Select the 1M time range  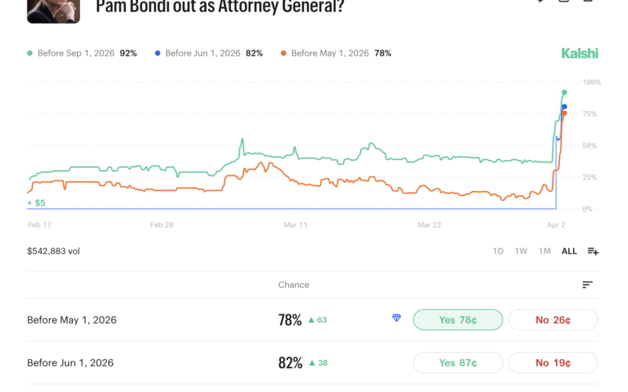544,252
